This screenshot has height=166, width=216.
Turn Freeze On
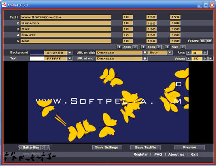pos(203,41)
